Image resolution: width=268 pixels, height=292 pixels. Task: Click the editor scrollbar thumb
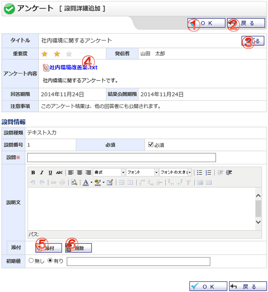[x=258, y=209]
